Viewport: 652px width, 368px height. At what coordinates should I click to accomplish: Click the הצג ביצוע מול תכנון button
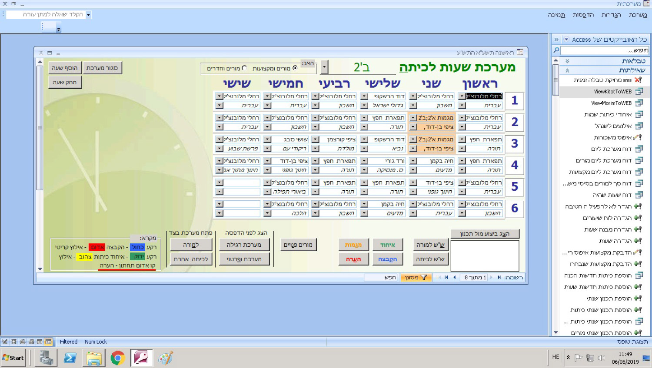click(x=485, y=234)
